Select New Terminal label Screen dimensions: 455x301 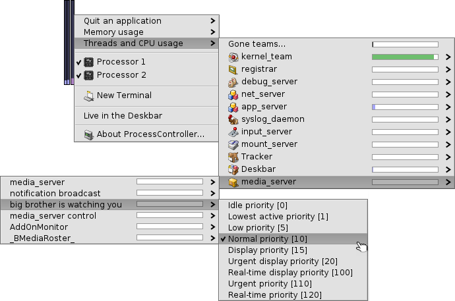click(124, 95)
